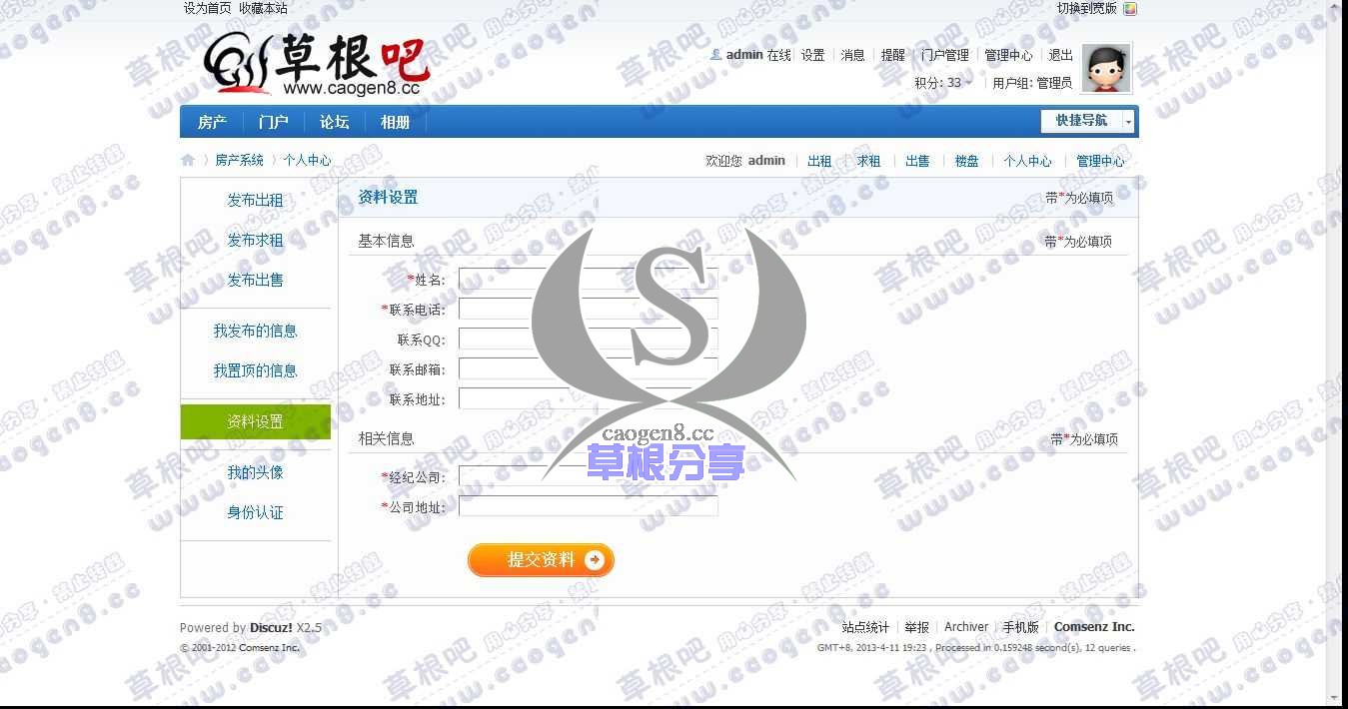The width and height of the screenshot is (1348, 709).
Task: Expand the breadcrumb arrow after 房产系统
Action: [275, 160]
